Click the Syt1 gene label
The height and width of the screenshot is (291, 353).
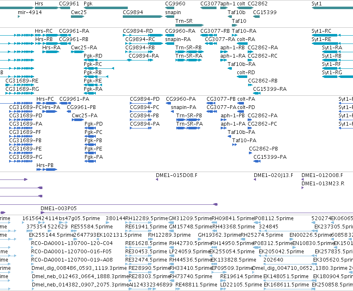coord(316,4)
